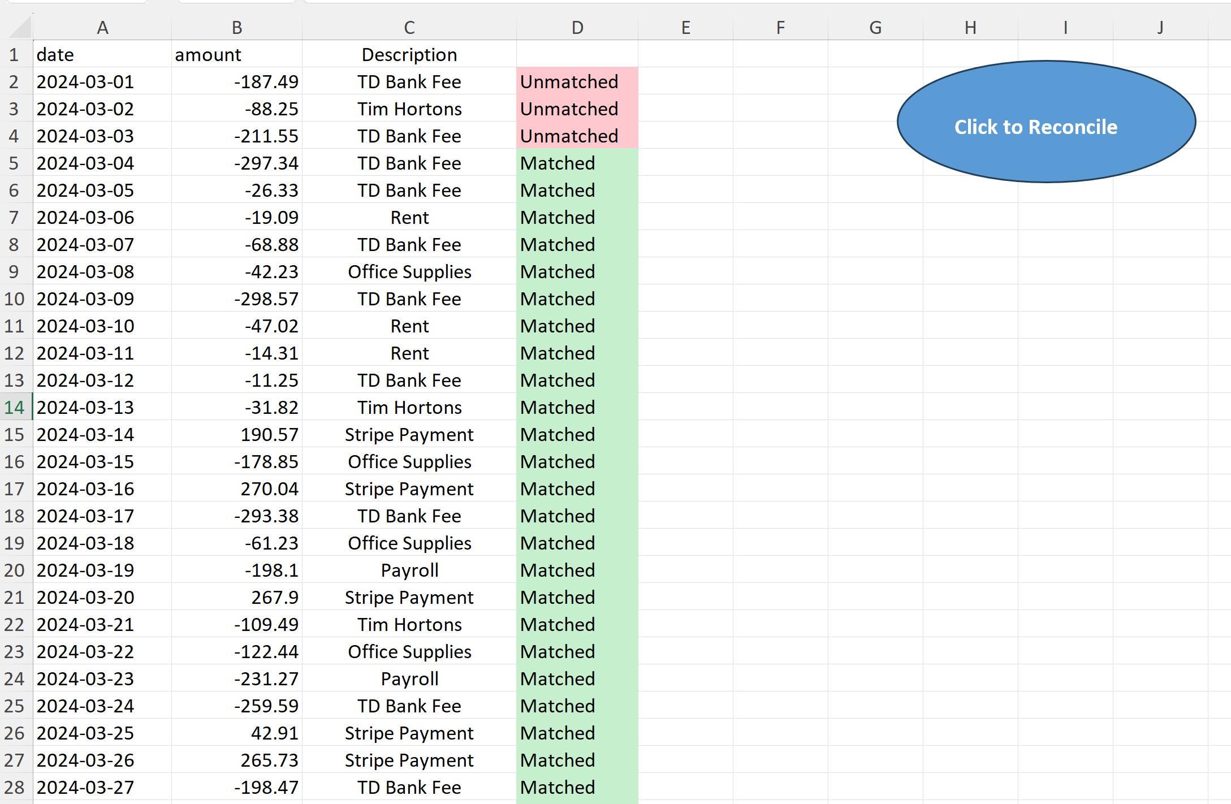Click the empty cell E1

pos(686,54)
